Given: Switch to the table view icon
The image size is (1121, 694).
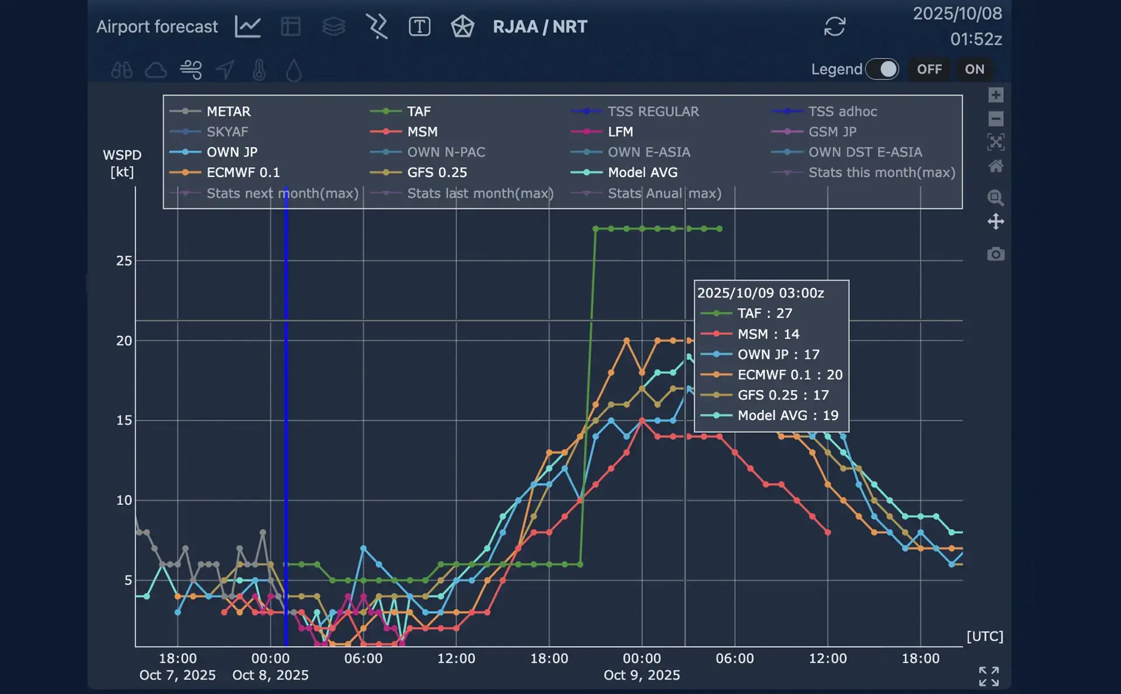Looking at the screenshot, I should click(290, 27).
